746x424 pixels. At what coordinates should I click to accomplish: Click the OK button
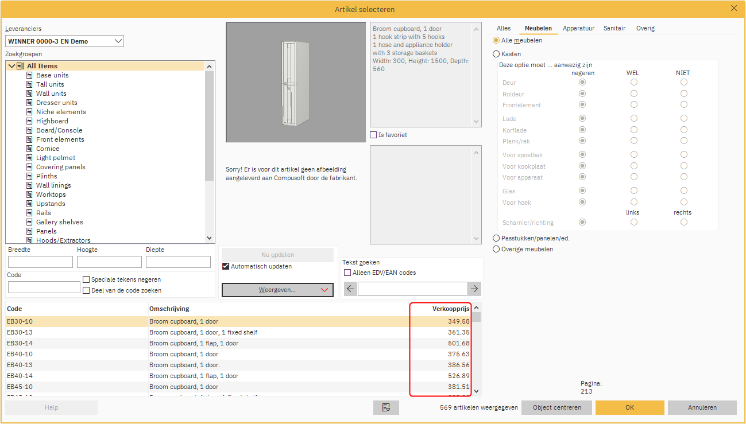click(x=629, y=407)
